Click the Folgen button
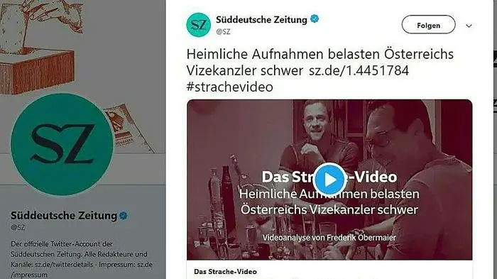497x279 pixels. pyautogui.click(x=428, y=25)
